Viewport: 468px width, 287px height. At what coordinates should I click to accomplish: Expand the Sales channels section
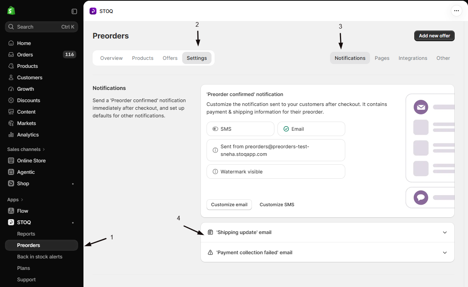point(26,149)
